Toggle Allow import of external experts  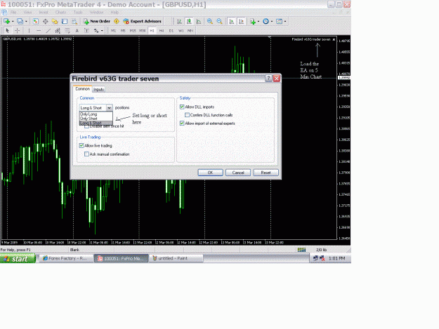tap(182, 123)
